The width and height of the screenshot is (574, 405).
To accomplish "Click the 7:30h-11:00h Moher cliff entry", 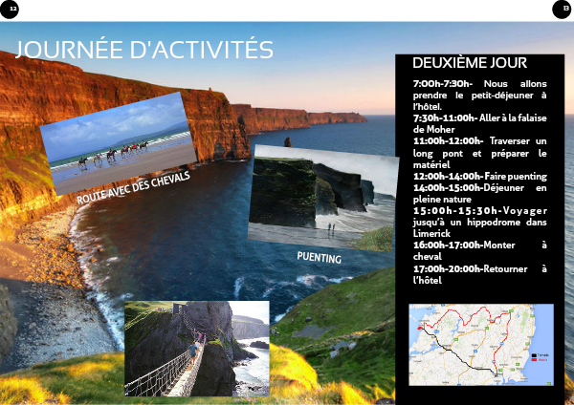I will 479,122.
